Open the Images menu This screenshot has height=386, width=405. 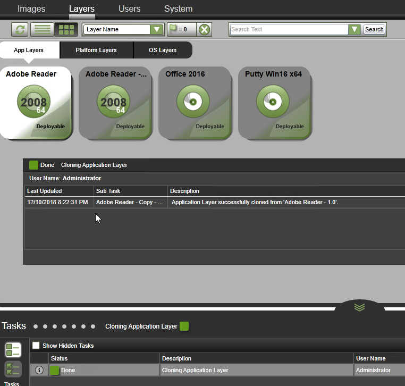click(x=31, y=9)
